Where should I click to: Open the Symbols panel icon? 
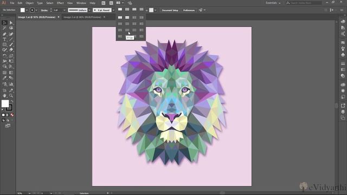(x=343, y=55)
